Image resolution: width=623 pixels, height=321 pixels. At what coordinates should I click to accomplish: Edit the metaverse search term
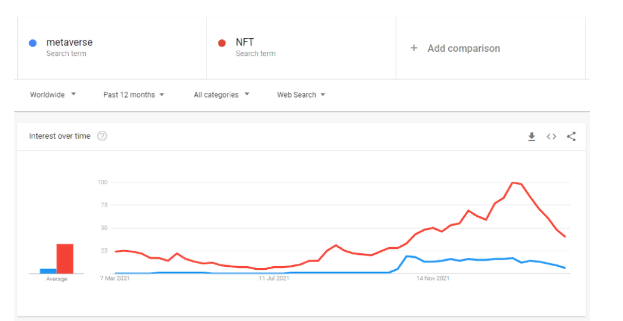pyautogui.click(x=69, y=42)
